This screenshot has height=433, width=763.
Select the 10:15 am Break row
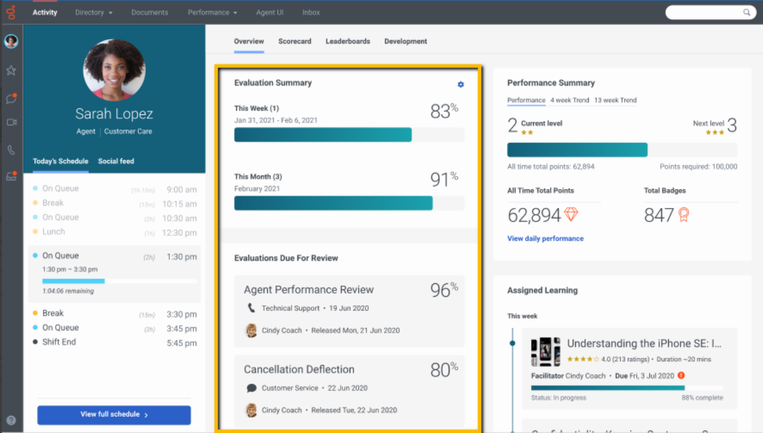pyautogui.click(x=114, y=203)
